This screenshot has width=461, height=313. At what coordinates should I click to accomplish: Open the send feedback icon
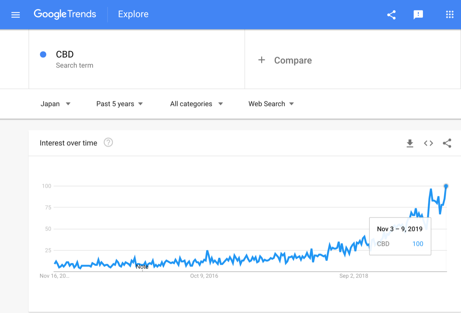pos(418,15)
